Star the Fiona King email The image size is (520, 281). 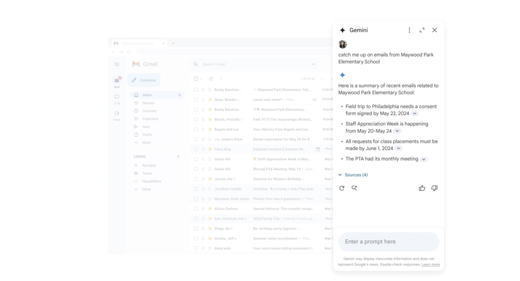coord(203,149)
